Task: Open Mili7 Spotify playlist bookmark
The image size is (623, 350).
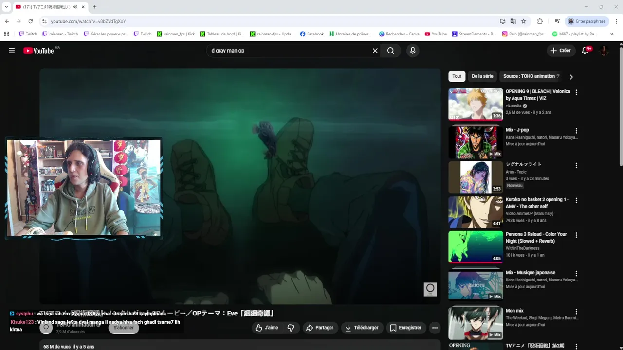Action: (574, 34)
